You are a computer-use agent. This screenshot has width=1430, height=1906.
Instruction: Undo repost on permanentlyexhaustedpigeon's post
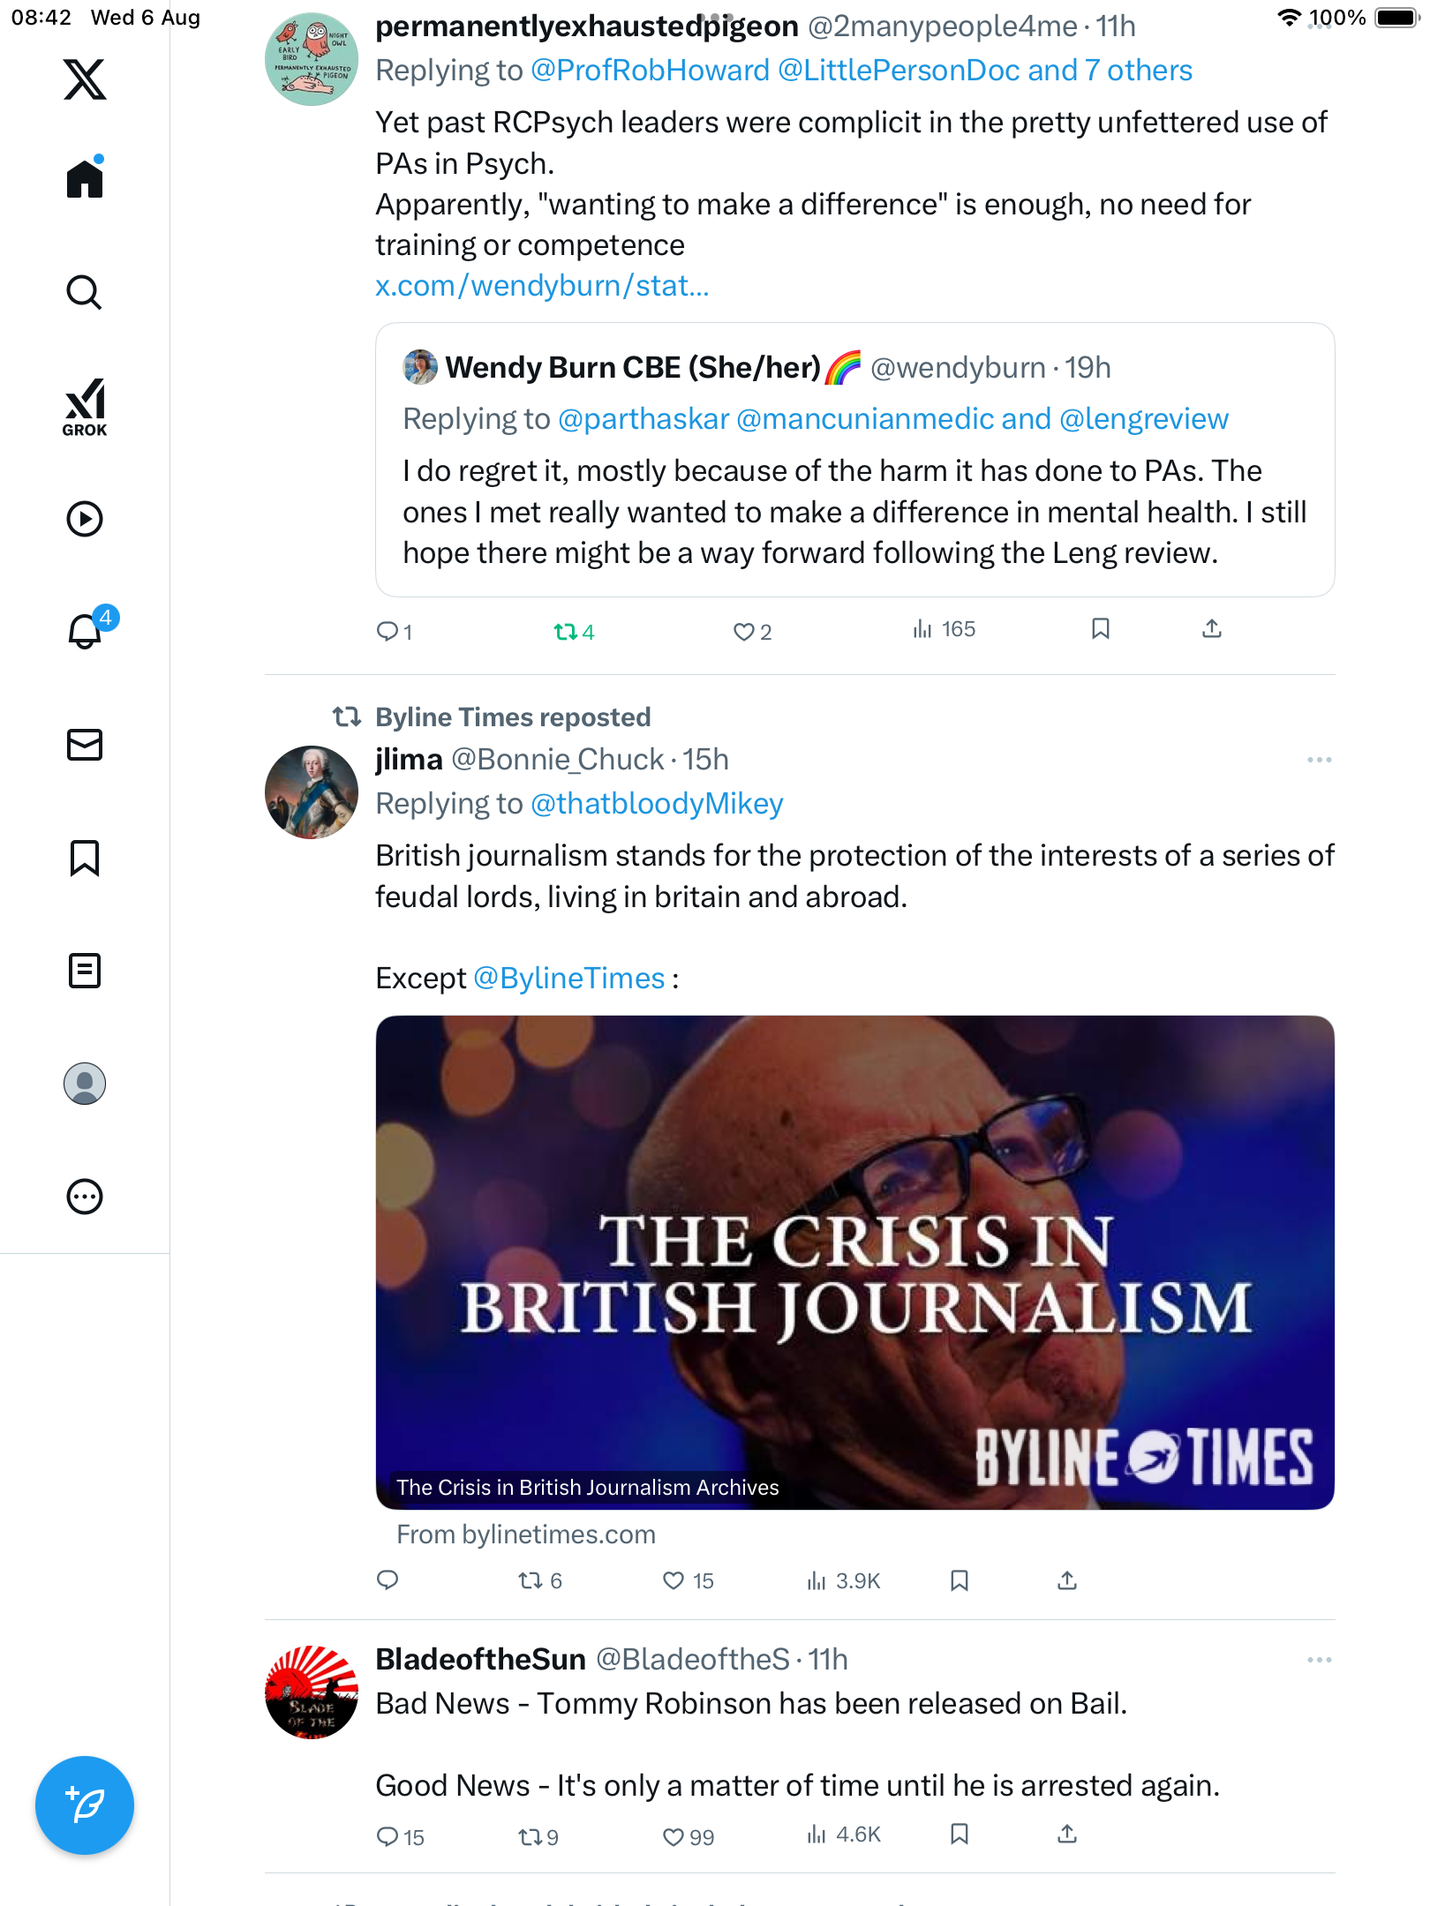566,632
